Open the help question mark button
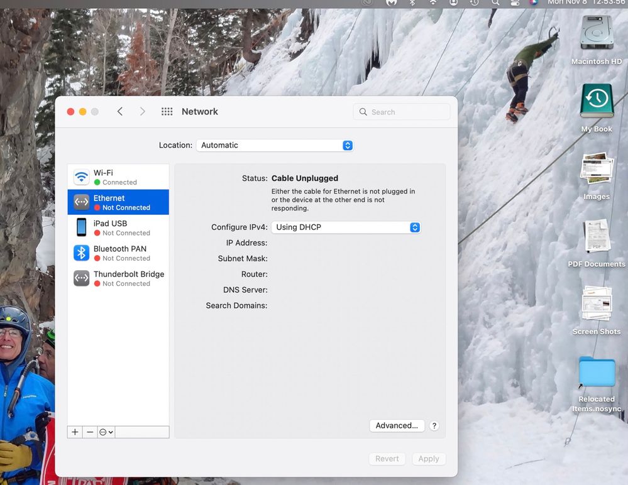 434,426
